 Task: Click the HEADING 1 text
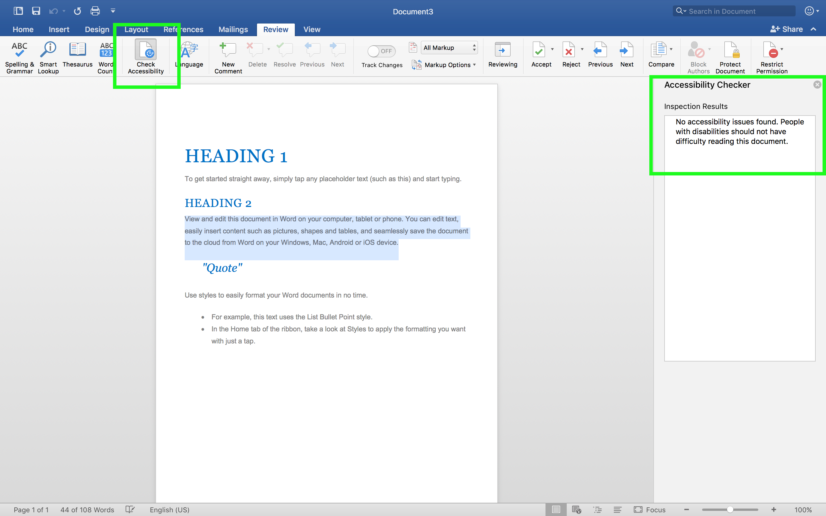click(x=236, y=156)
